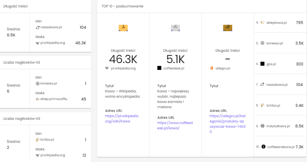Click sklep.primocaffe favicon in H2 Maks
This screenshot has width=307, height=162.
[x=37, y=99]
